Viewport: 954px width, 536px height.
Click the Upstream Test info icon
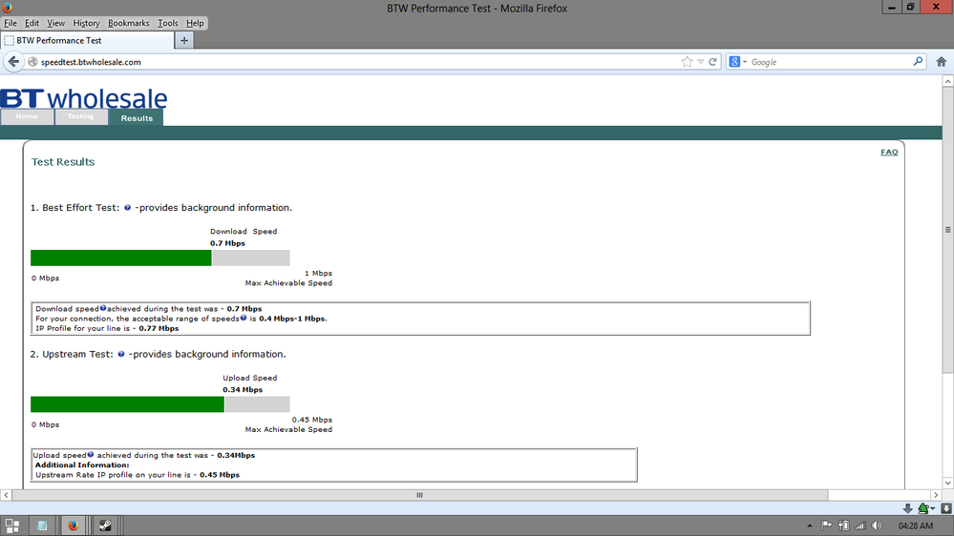121,354
